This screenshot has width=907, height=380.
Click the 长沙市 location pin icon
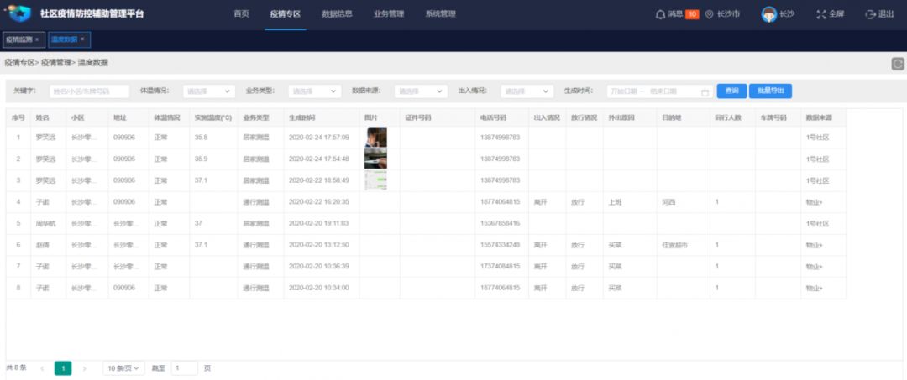click(709, 14)
